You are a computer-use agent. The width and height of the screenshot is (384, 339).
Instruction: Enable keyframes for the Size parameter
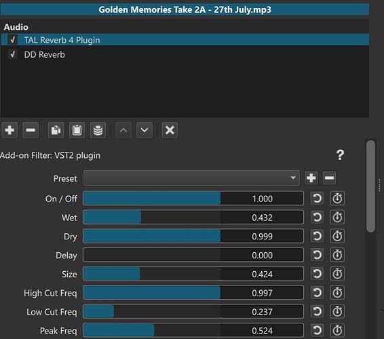coord(337,274)
